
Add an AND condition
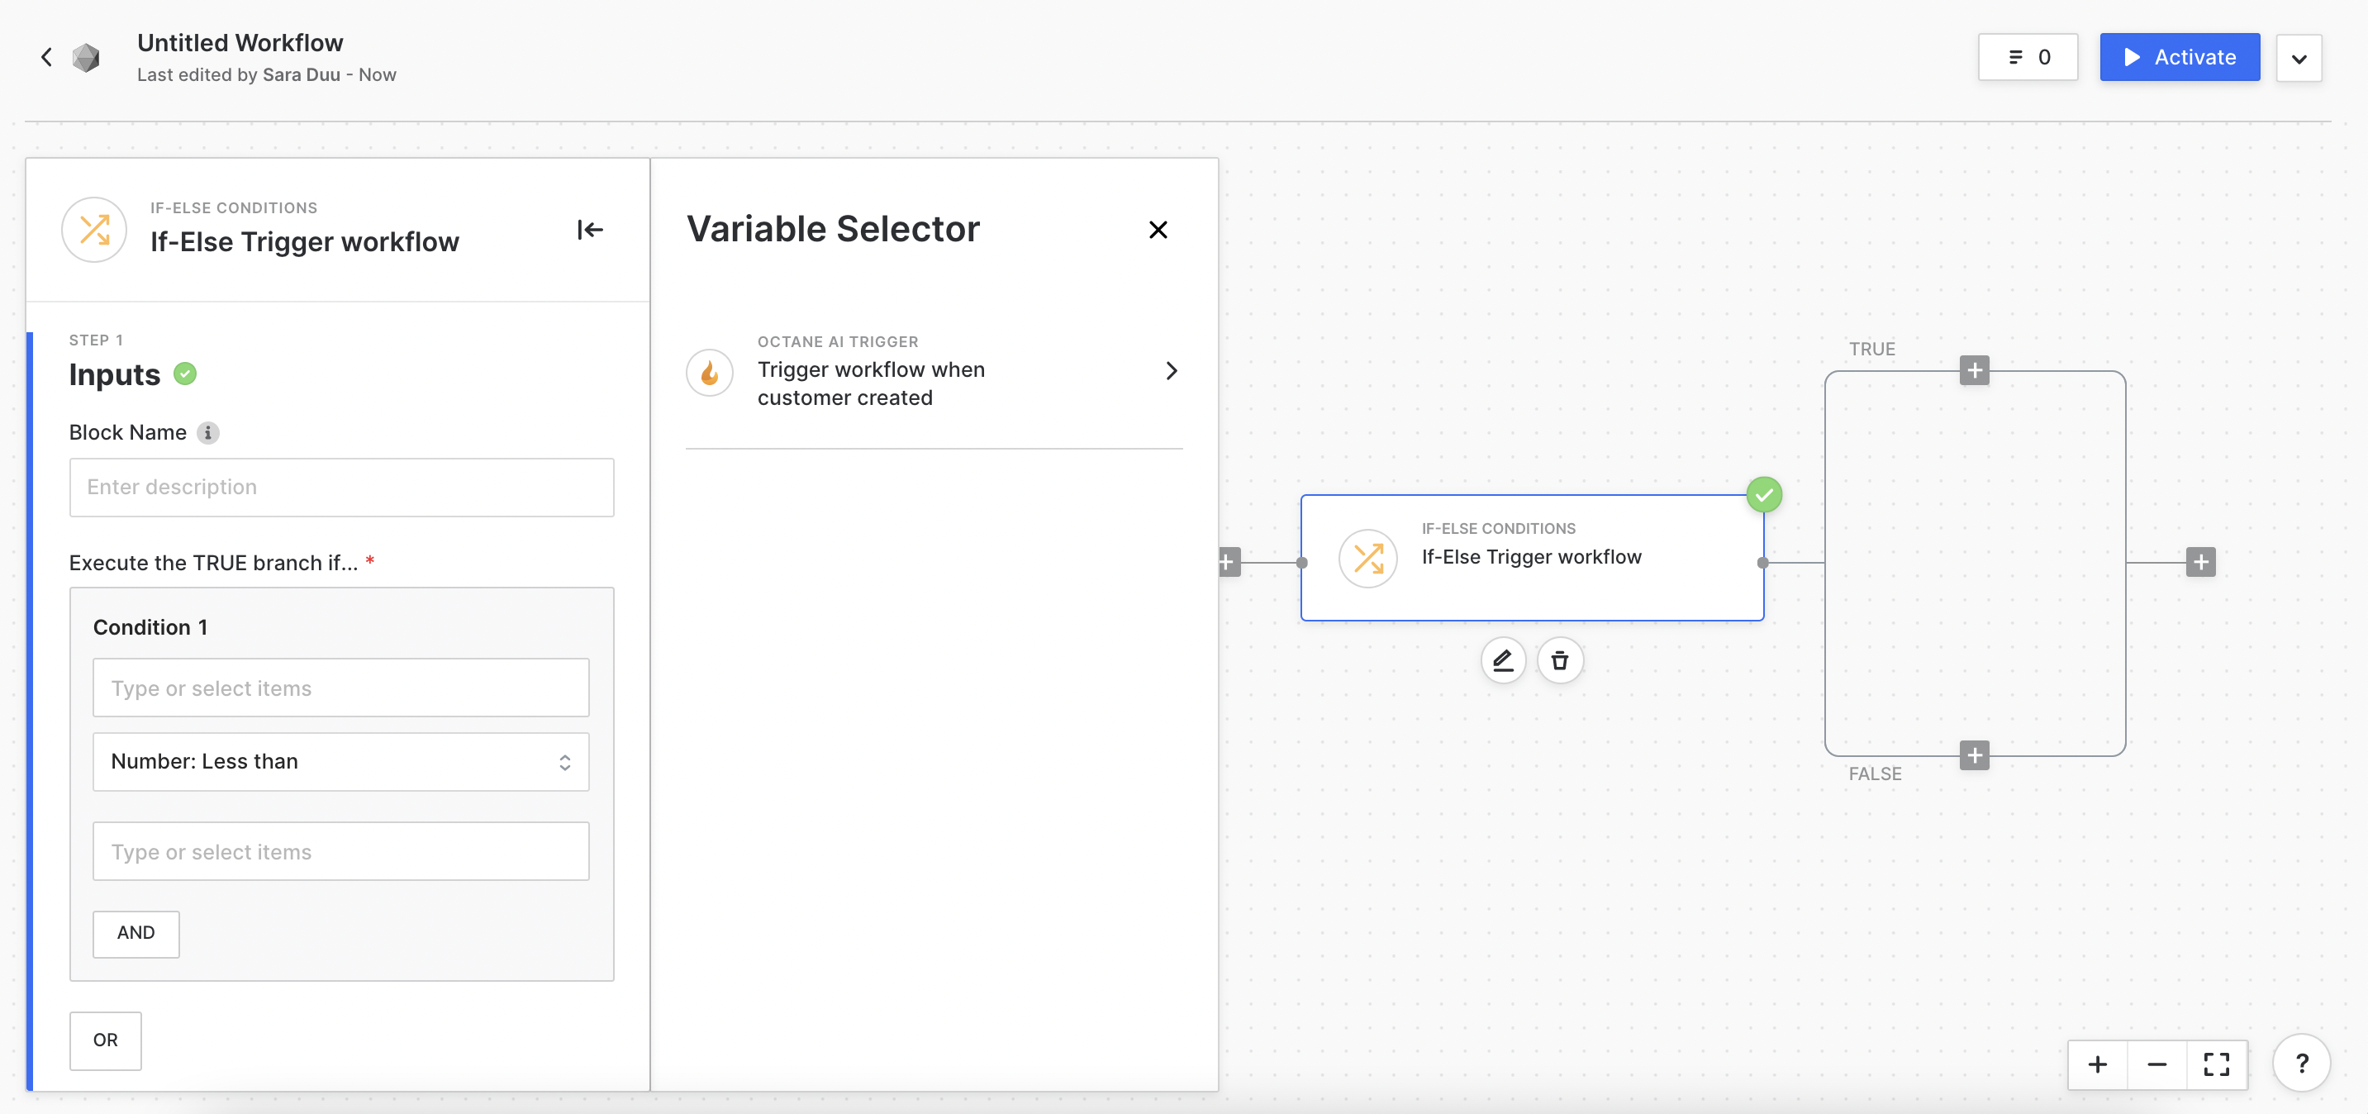[136, 933]
